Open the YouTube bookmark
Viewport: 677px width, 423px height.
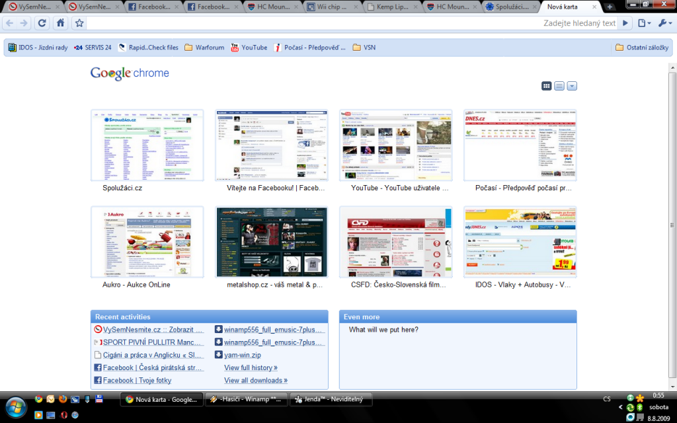tap(249, 48)
